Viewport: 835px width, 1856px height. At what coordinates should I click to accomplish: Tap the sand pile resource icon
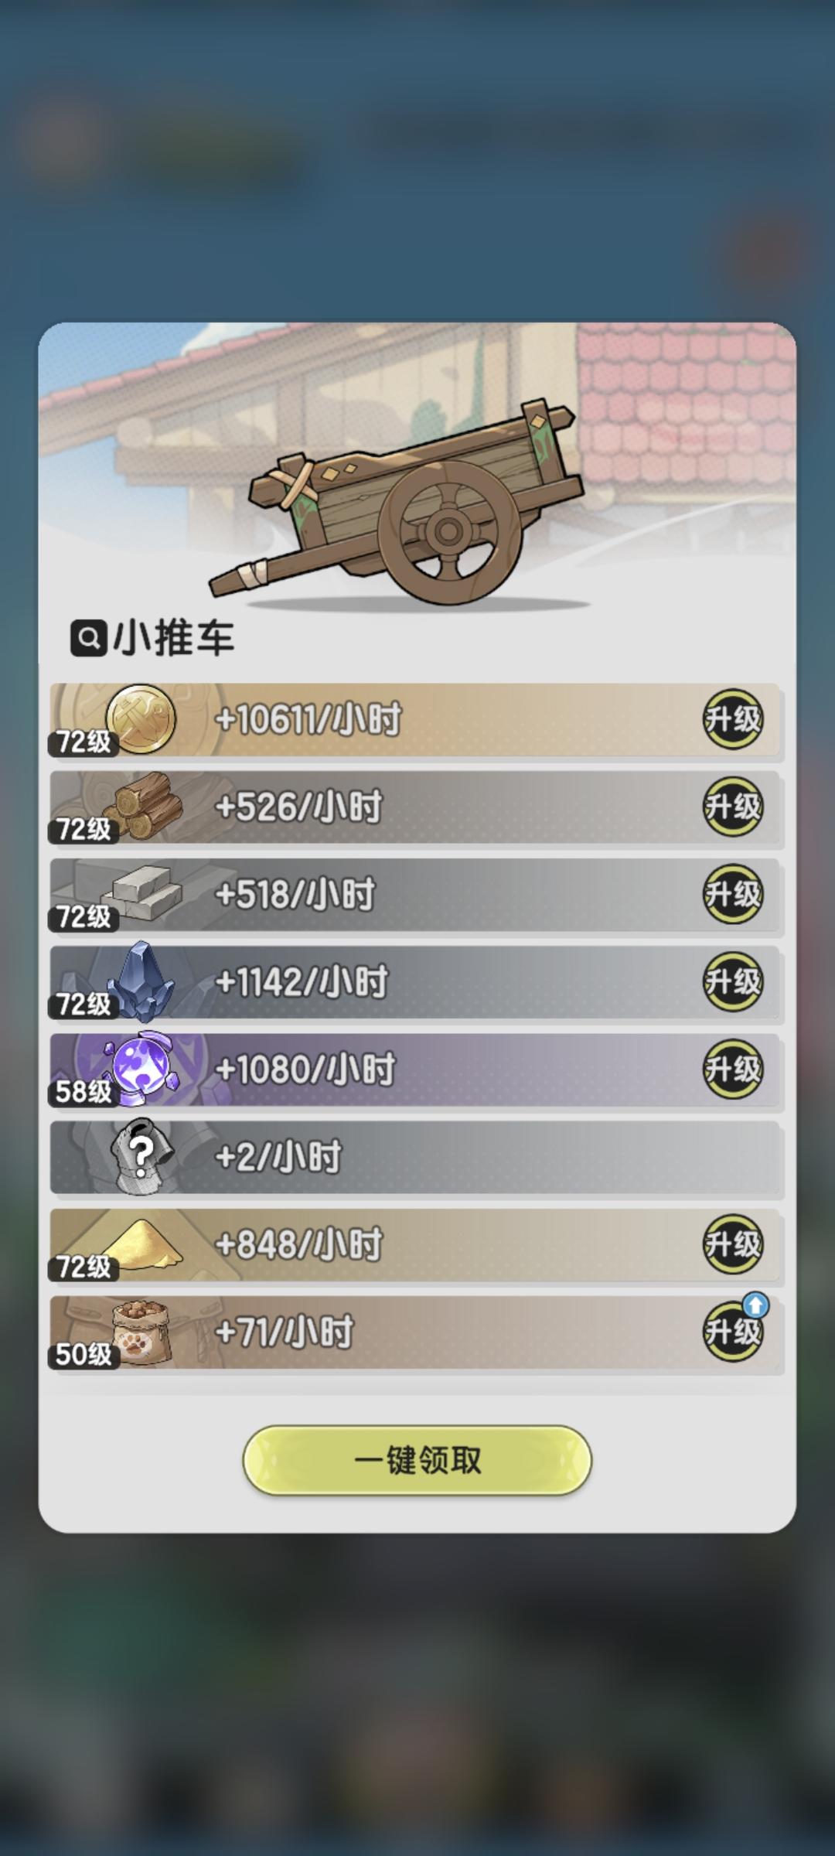click(x=142, y=1244)
